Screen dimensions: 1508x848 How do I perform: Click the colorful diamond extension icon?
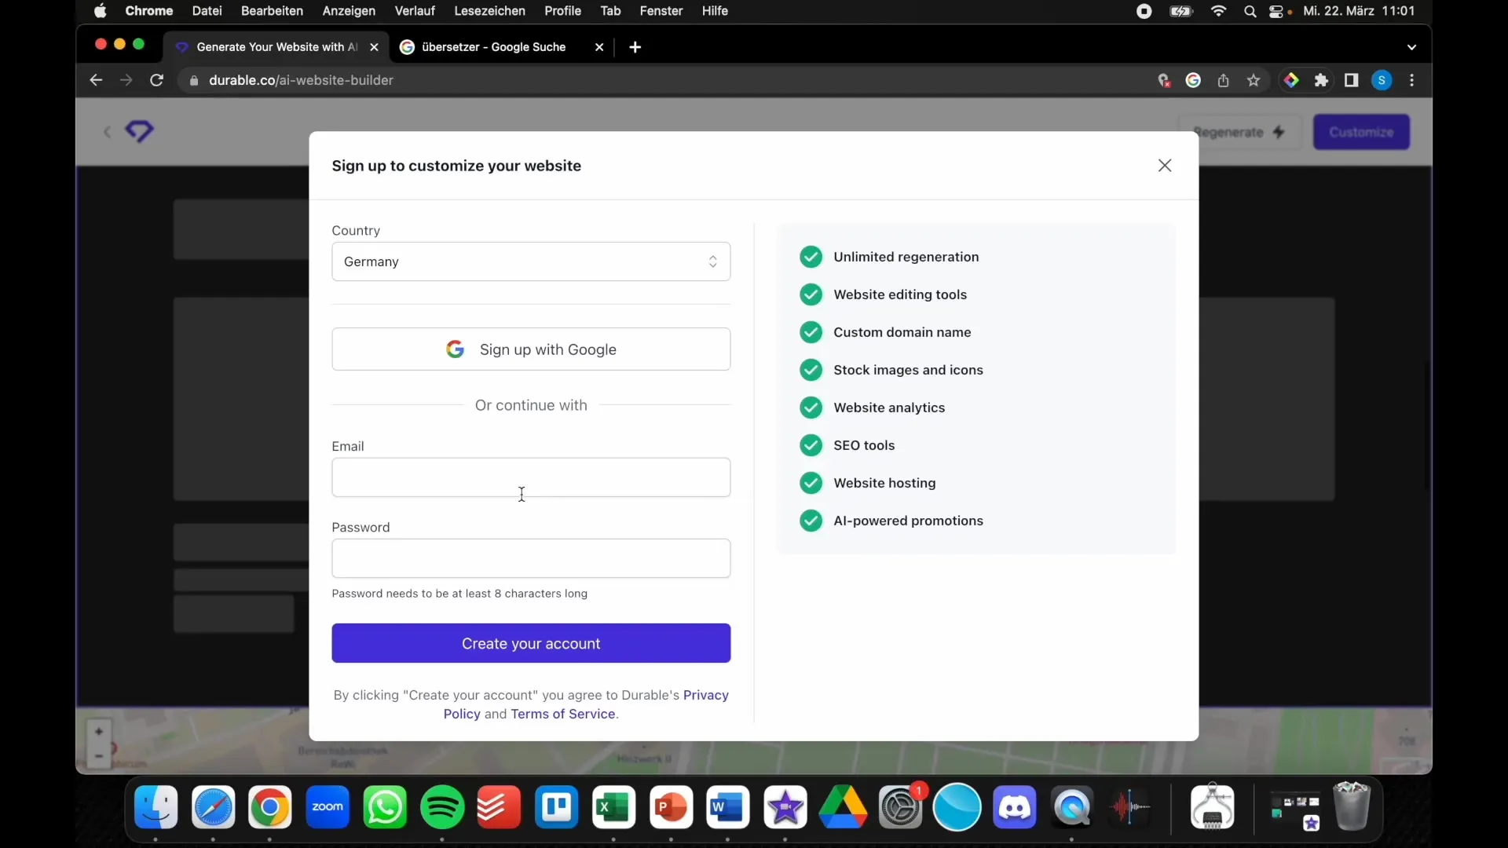tap(1291, 80)
